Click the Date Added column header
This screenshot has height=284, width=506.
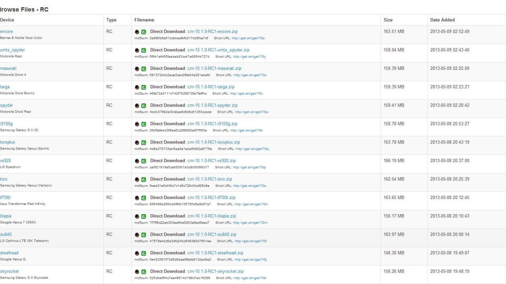(442, 20)
